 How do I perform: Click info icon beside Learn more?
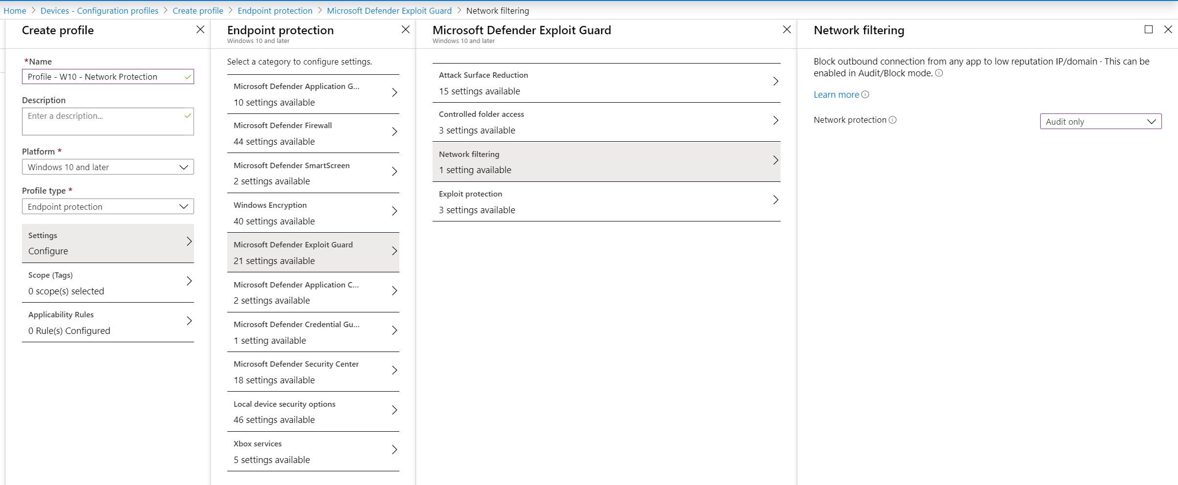click(865, 94)
